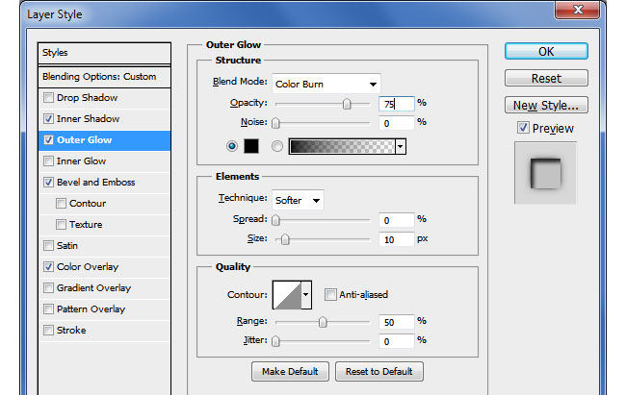Click the Jitter slider handle
This screenshot has width=626, height=395.
pyautogui.click(x=275, y=341)
